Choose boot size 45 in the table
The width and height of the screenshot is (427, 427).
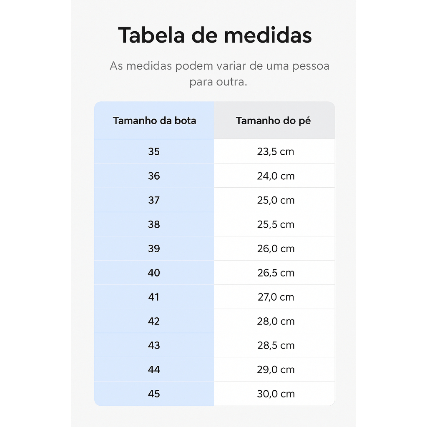coord(154,394)
